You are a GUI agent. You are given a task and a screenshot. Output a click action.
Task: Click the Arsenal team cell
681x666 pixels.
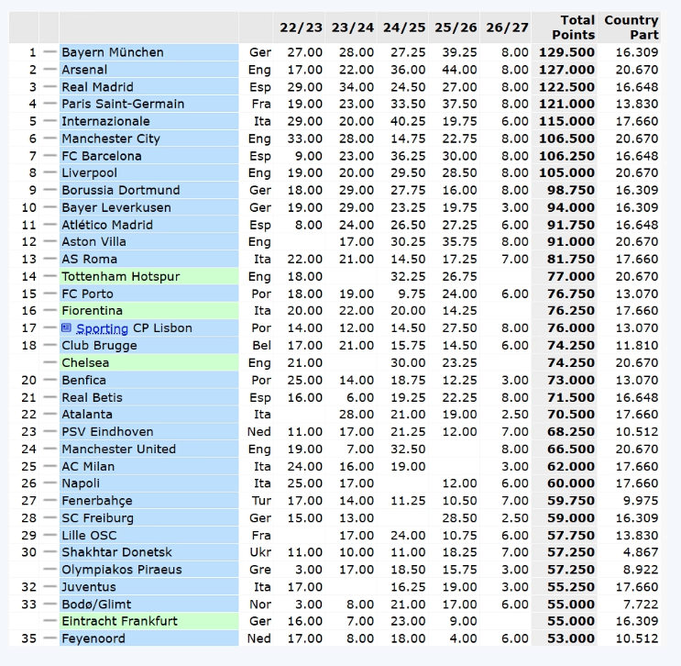click(x=149, y=70)
